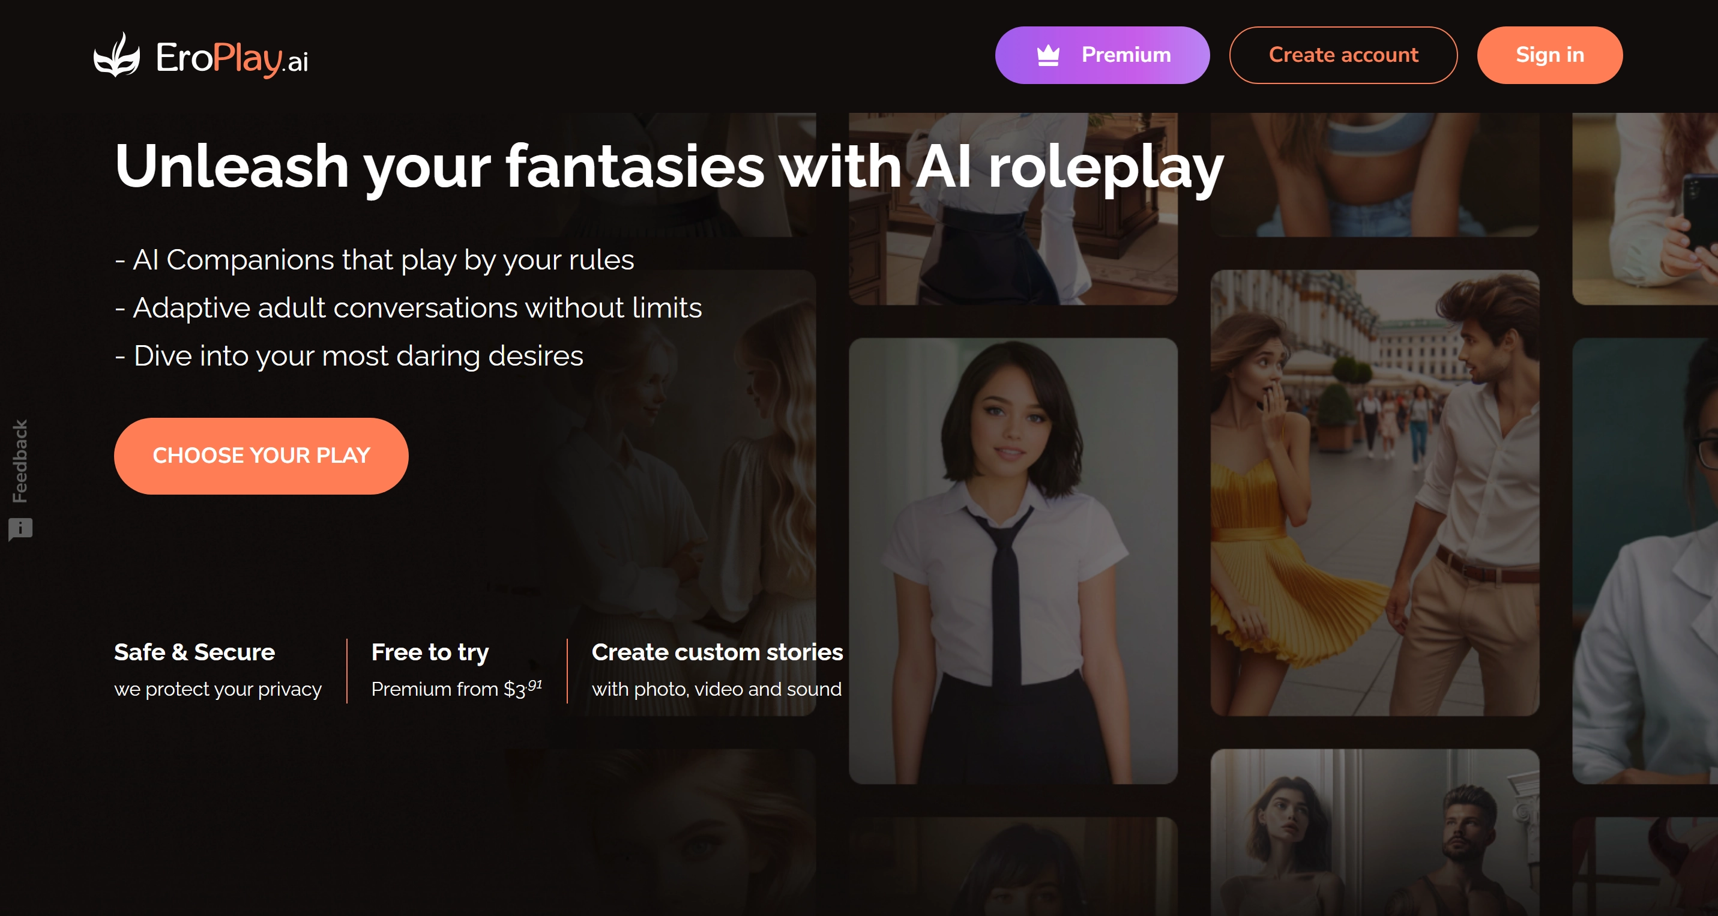This screenshot has width=1718, height=916.
Task: Click the Create custom stories heading
Action: tap(717, 652)
